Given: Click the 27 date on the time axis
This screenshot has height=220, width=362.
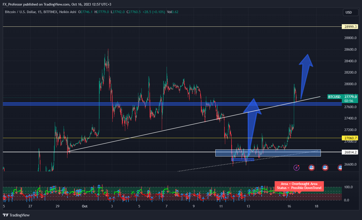Looking at the screenshot, I should click(x=30, y=206).
